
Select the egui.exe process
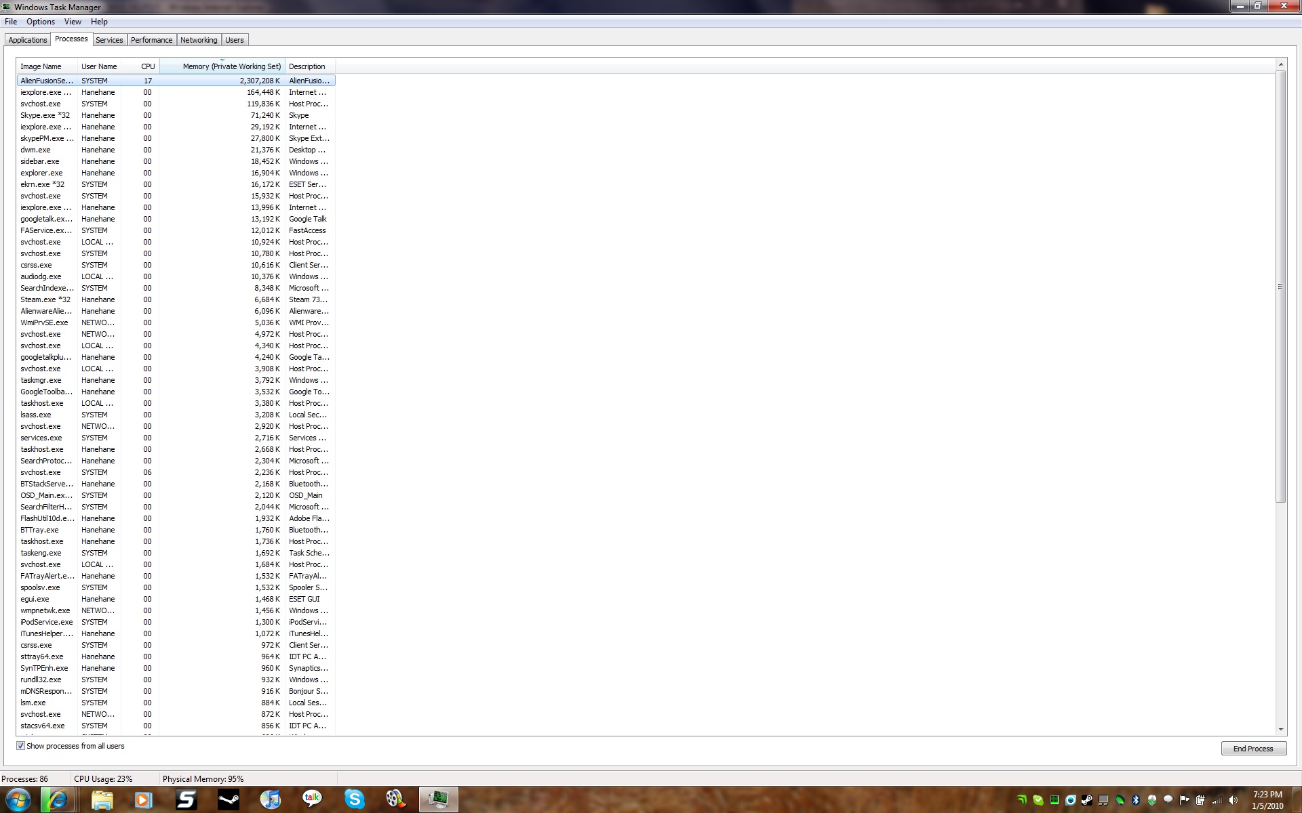pos(176,599)
